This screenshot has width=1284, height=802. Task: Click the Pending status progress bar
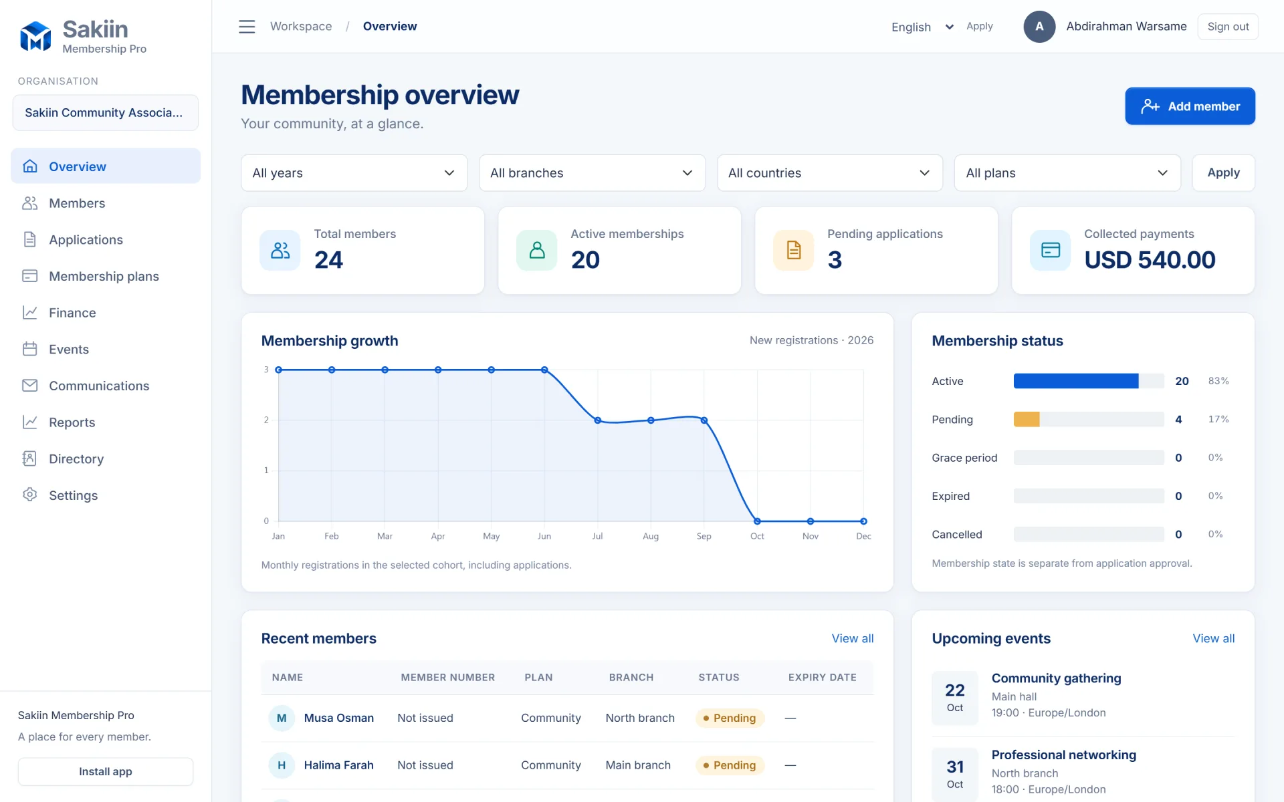tap(1089, 419)
